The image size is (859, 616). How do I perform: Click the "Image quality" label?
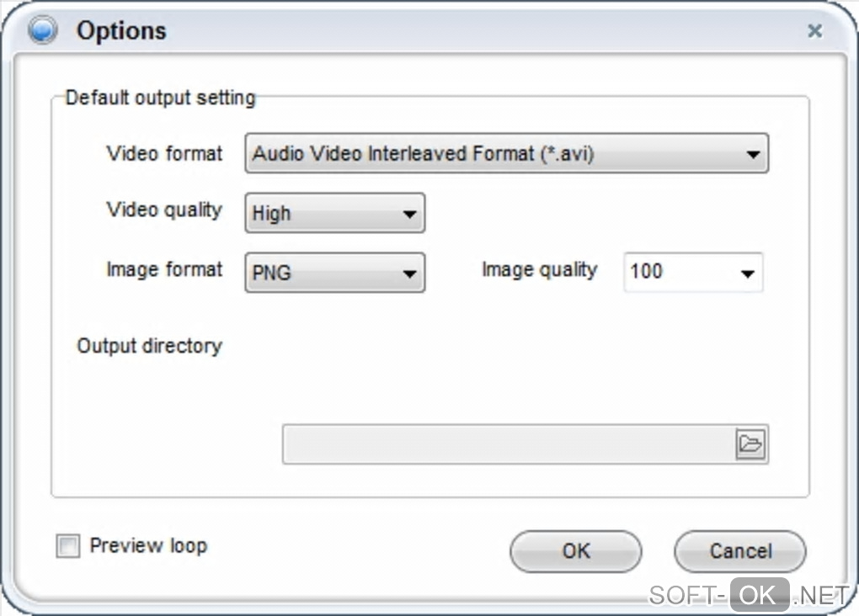pyautogui.click(x=539, y=269)
